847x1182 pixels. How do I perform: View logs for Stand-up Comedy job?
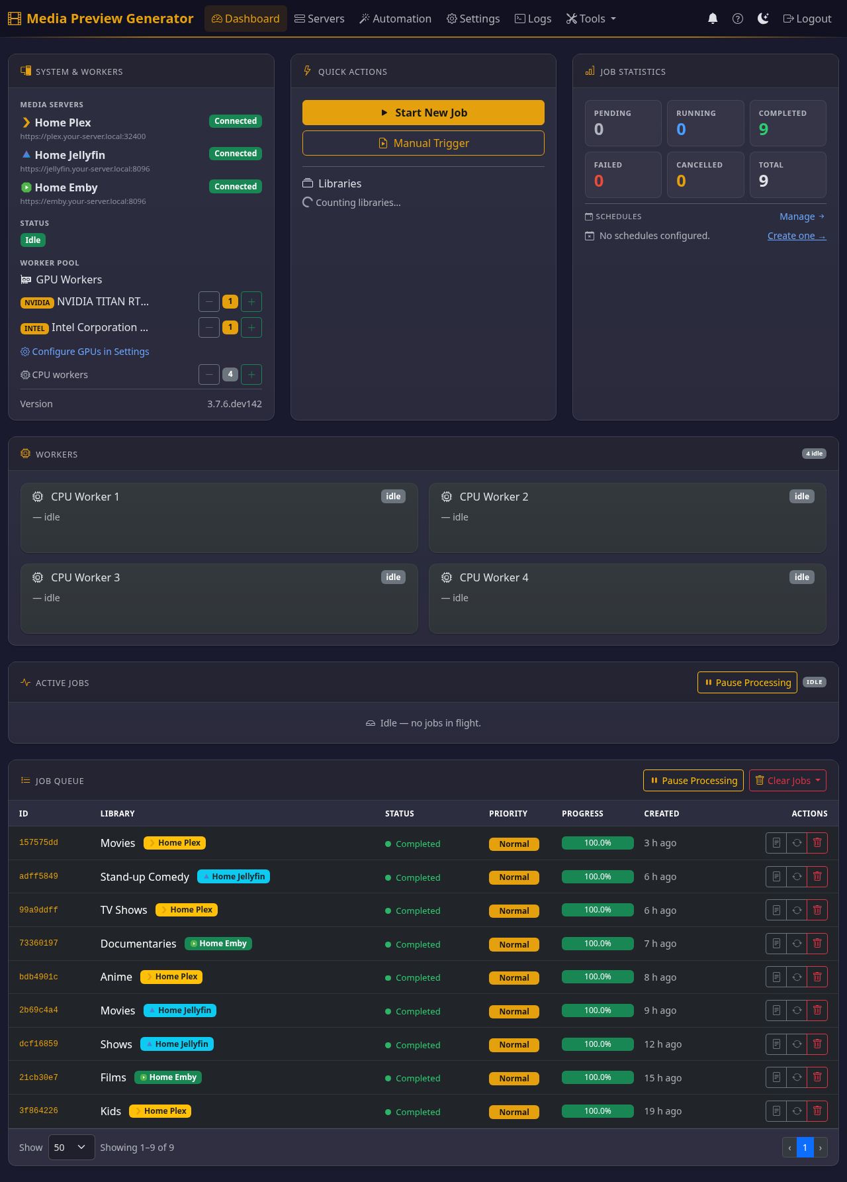click(776, 877)
